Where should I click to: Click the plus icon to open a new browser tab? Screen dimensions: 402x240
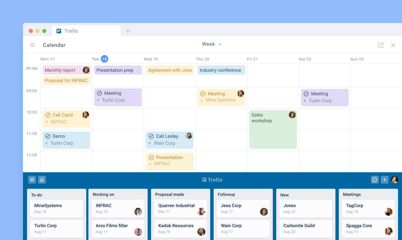(128, 31)
